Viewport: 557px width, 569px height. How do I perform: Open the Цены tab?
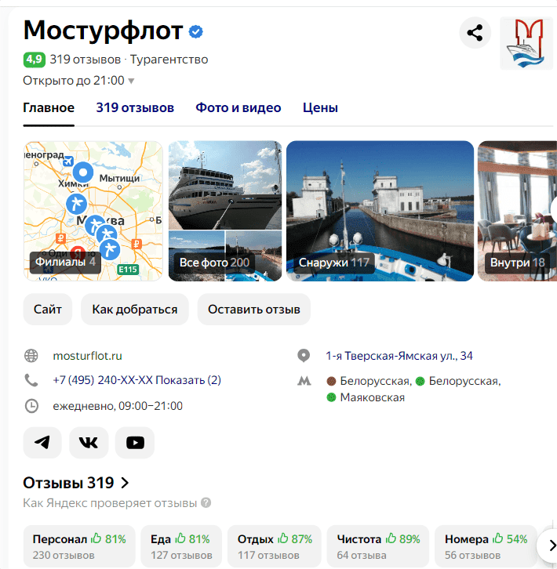(320, 108)
